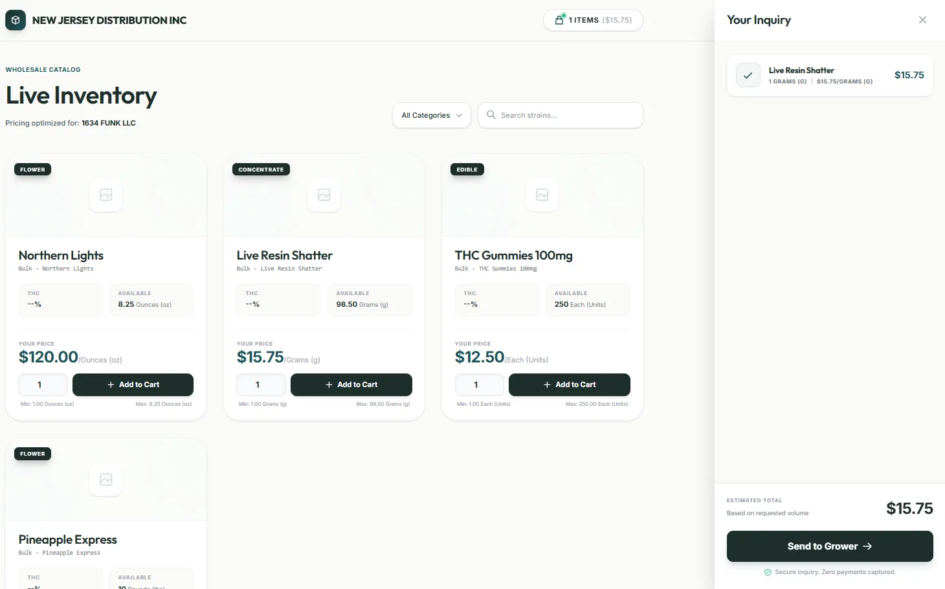
Task: Click Max: 250.00 Each limit text
Action: click(x=597, y=404)
